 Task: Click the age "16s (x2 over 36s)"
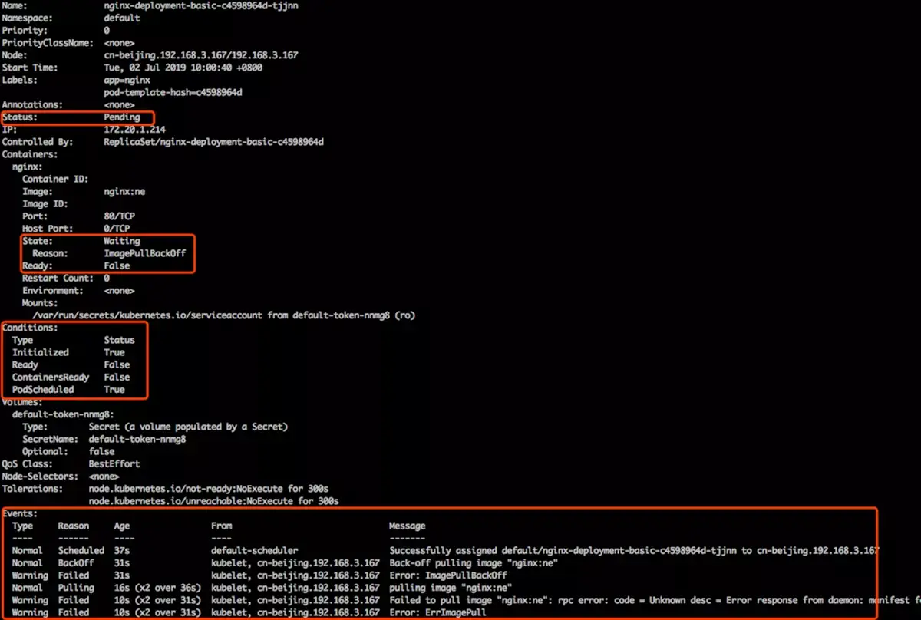tap(157, 588)
